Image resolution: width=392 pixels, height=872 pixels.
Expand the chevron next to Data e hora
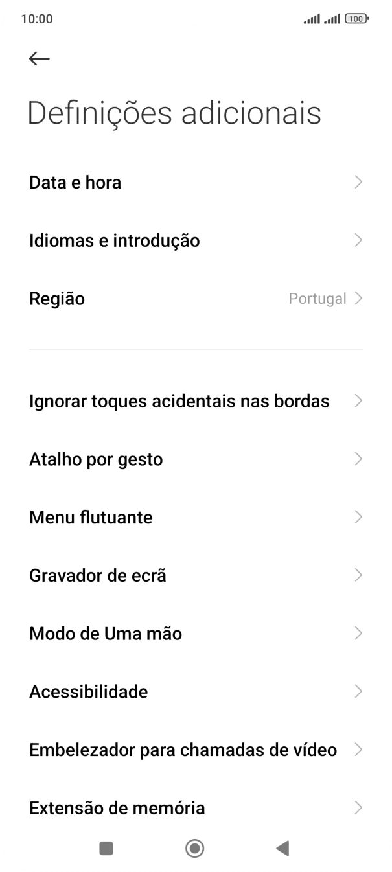pyautogui.click(x=358, y=182)
